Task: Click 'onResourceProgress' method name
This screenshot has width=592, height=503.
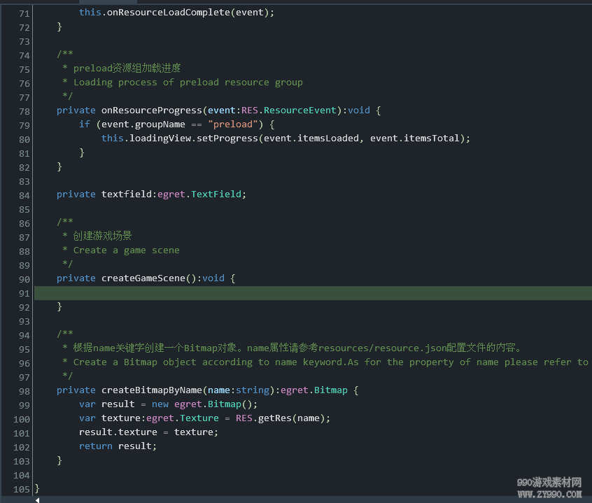Action: tap(152, 111)
